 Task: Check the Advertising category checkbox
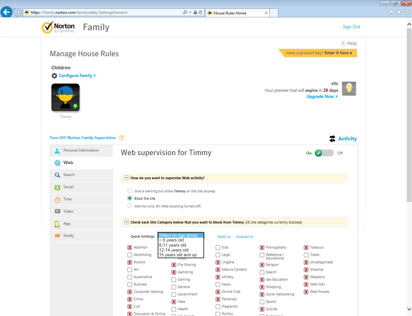pos(130,255)
